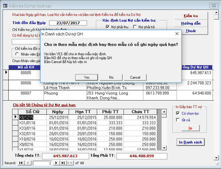221x169 pixels.
Task: Click voucher X9/0216
Action: 26,144
